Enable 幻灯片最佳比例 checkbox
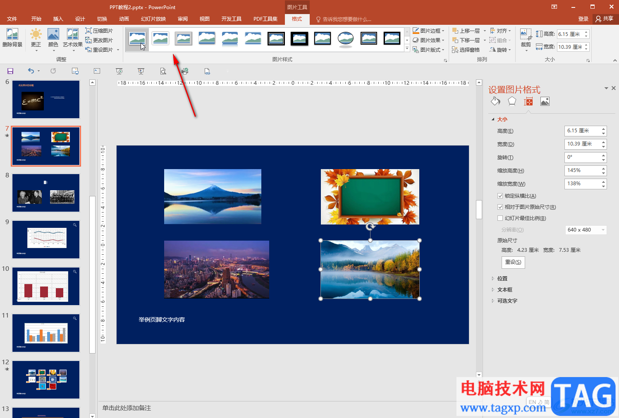 pos(500,218)
